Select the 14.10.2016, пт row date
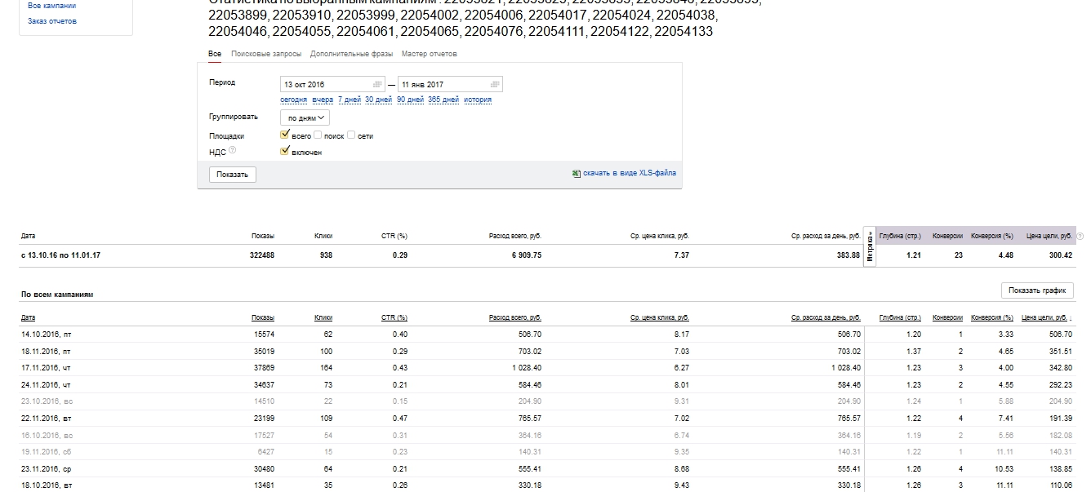Viewport: 1091px width, 492px height. coord(47,335)
